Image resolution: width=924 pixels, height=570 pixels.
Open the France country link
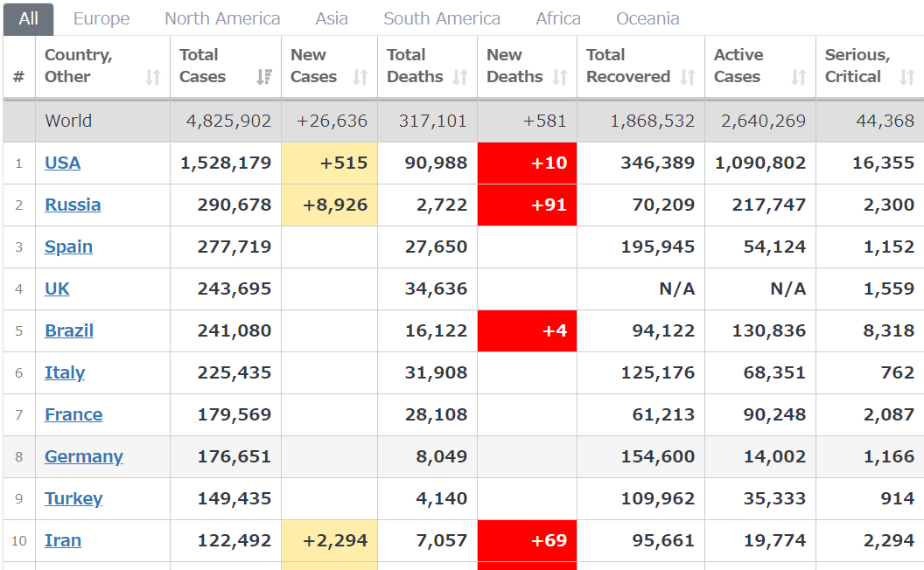pos(73,414)
